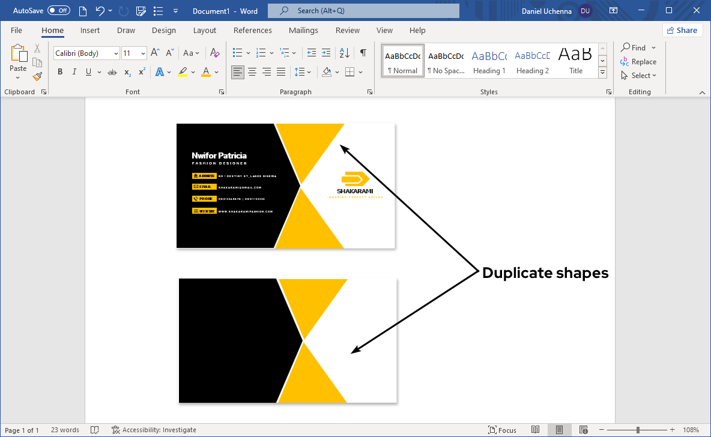
Task: Expand the font size dropdown
Action: click(143, 53)
